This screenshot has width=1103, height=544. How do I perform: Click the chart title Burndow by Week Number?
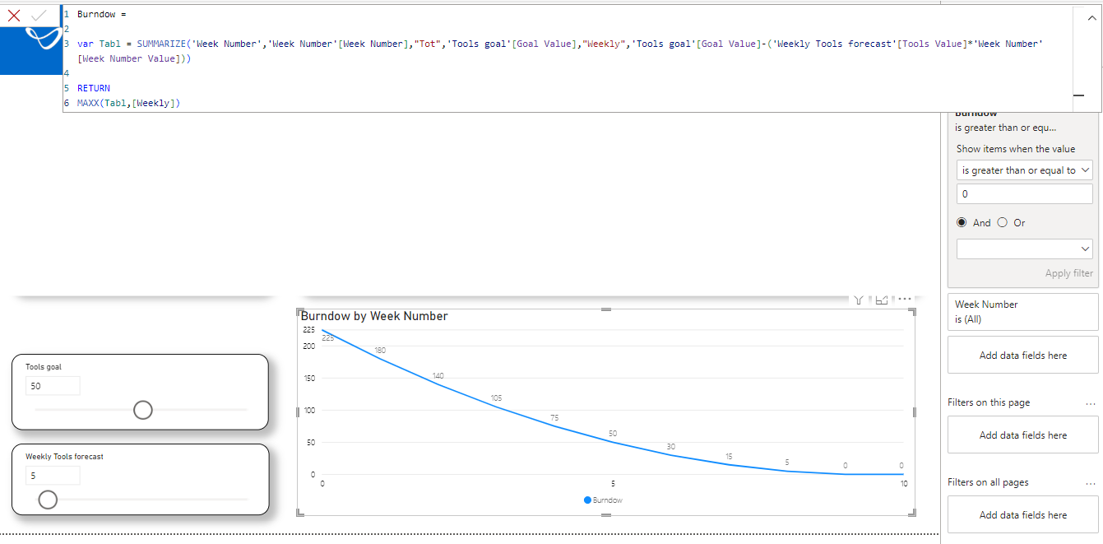(x=374, y=316)
